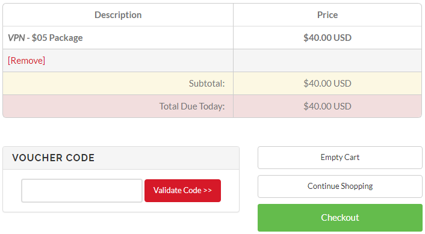The height and width of the screenshot is (234, 425).
Task: Click the Description column header
Action: [x=118, y=15]
